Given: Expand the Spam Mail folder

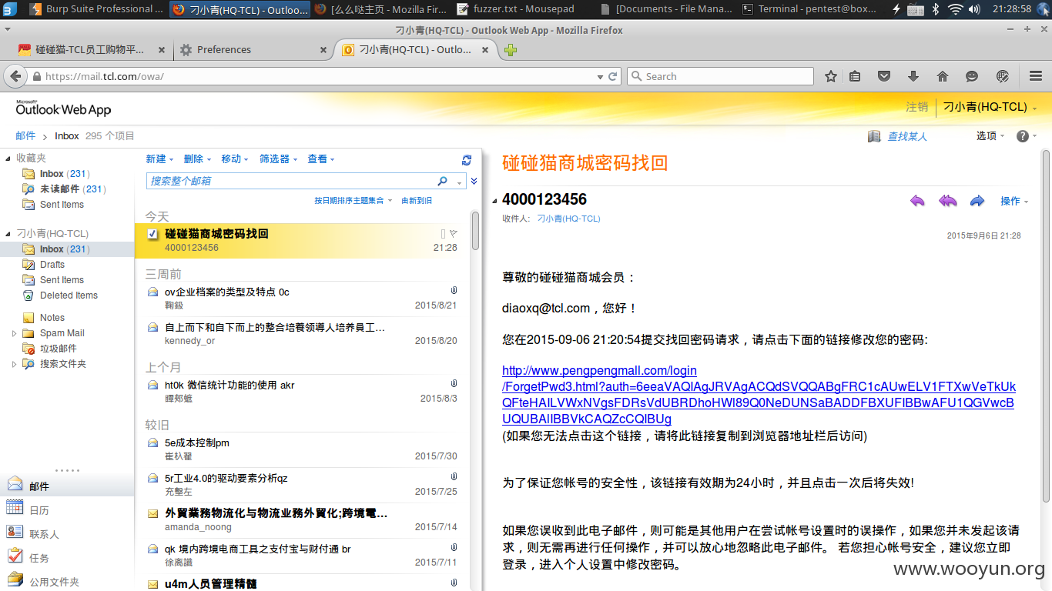Looking at the screenshot, I should 14,333.
